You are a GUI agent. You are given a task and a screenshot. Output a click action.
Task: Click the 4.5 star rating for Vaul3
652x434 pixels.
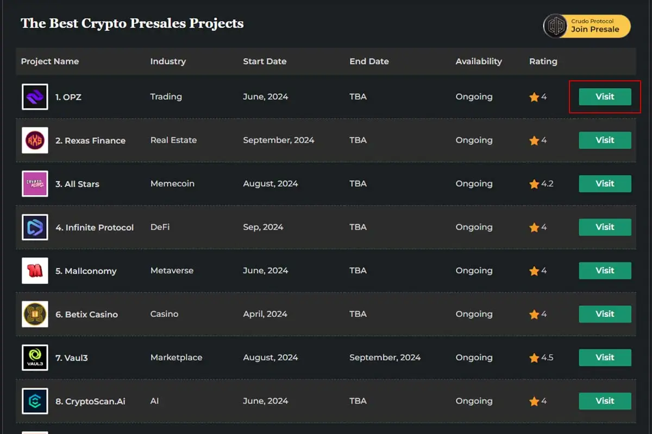point(539,357)
